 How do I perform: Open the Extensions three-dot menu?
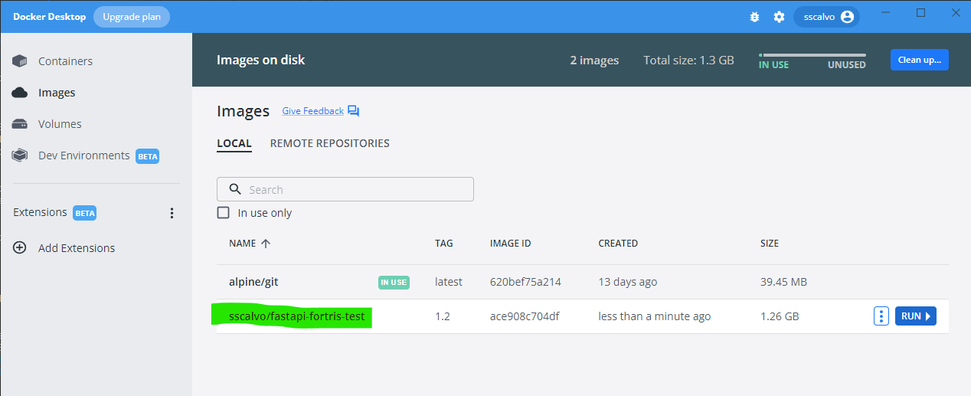[172, 213]
